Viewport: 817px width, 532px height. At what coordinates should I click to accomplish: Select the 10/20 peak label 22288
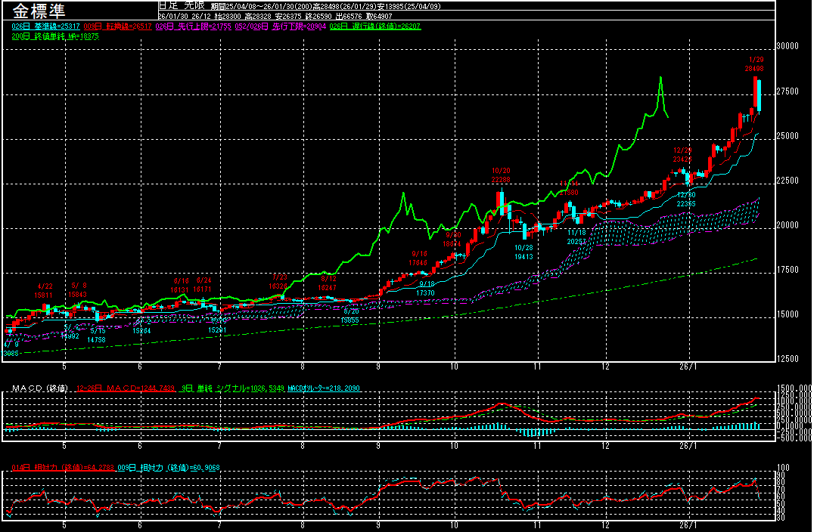[x=500, y=180]
